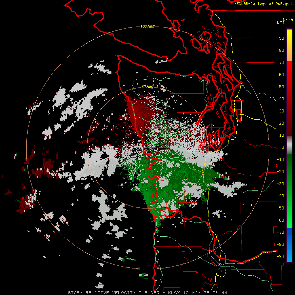Click the -30 value on the velocity scale
The width and height of the screenshot is (295, 295).
coord(280,184)
